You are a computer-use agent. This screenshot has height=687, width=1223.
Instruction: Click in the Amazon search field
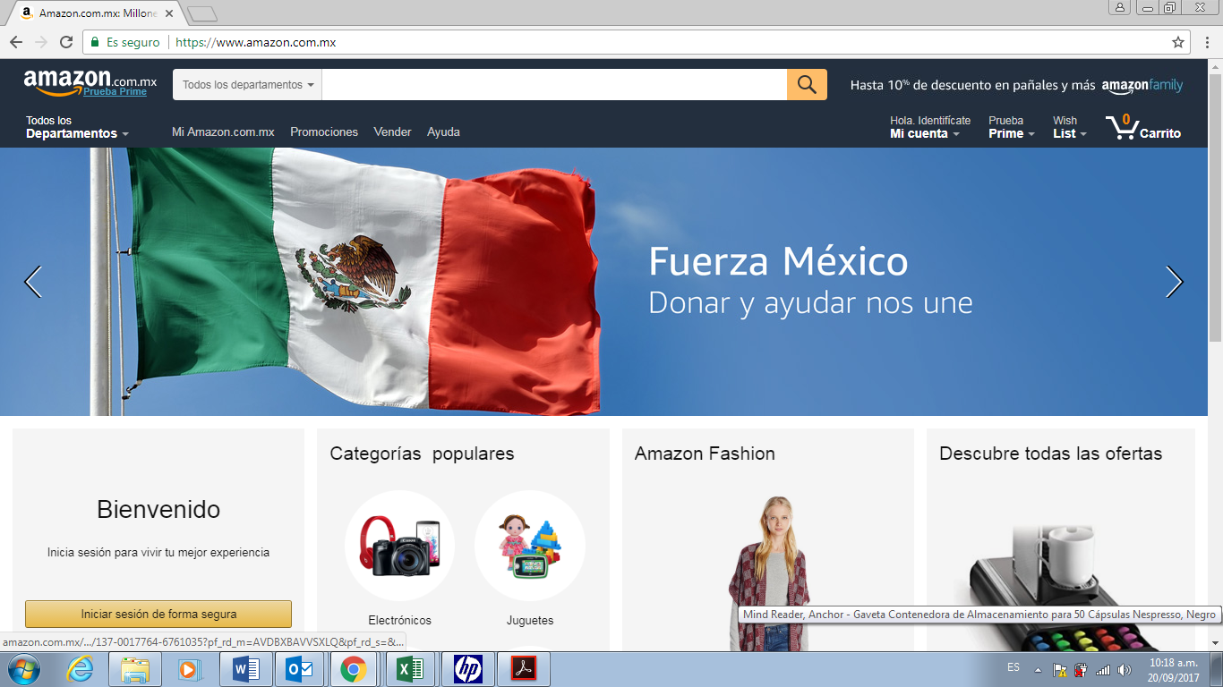[554, 85]
